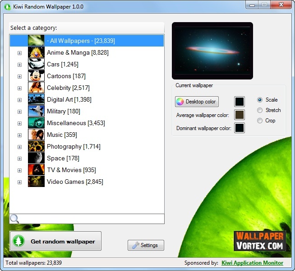The image size is (295, 271).
Task: Select the Stretch radio option
Action: point(260,110)
